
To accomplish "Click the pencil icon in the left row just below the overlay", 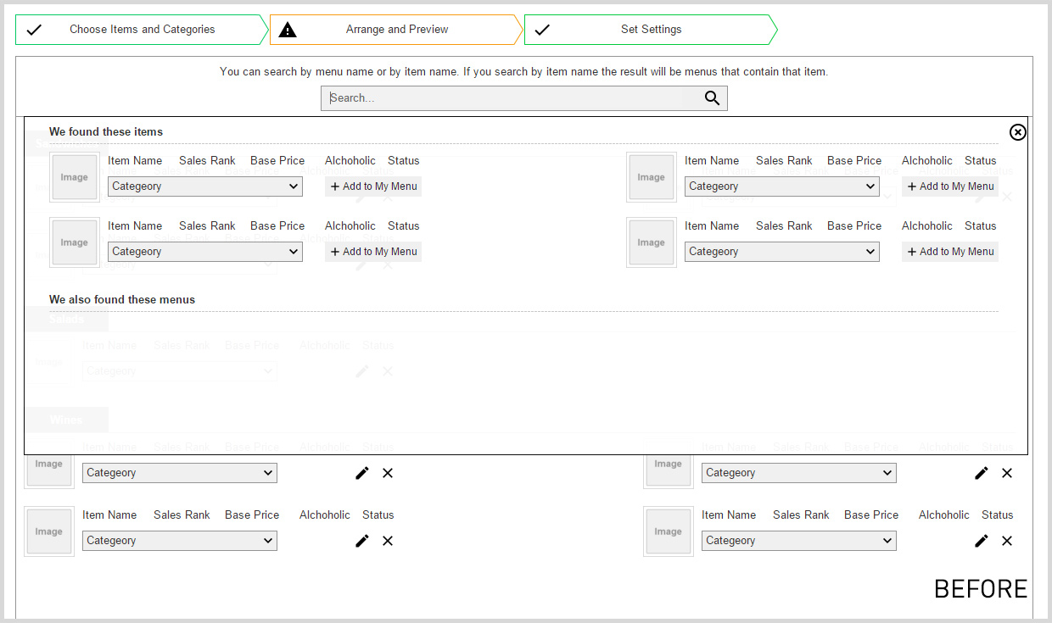I will point(362,473).
